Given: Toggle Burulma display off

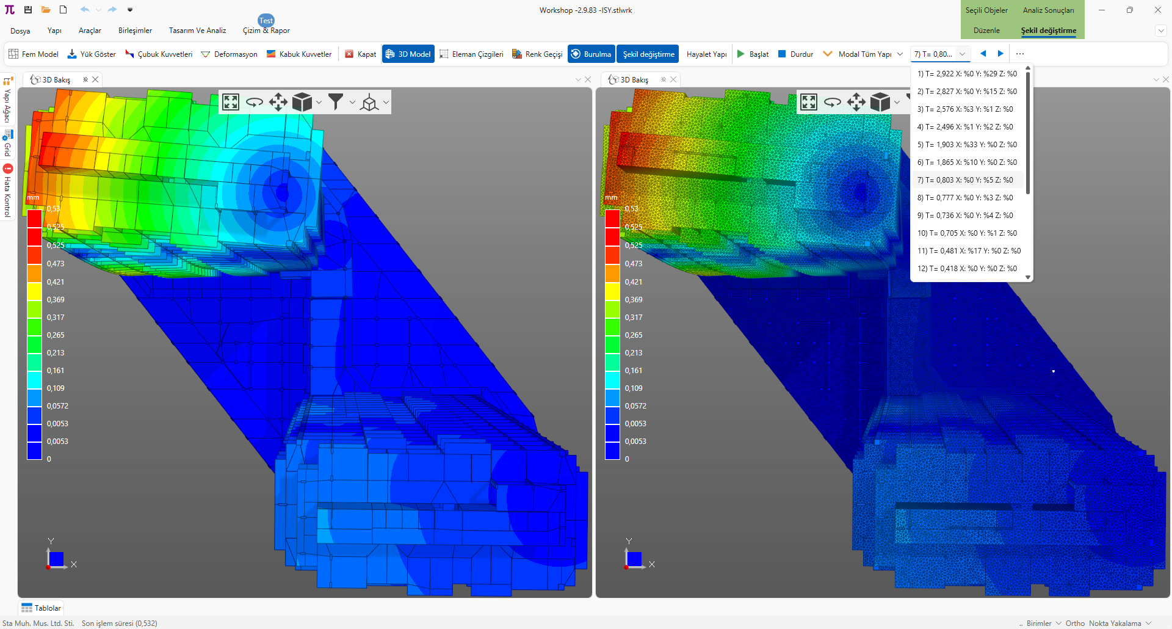Looking at the screenshot, I should pyautogui.click(x=590, y=54).
